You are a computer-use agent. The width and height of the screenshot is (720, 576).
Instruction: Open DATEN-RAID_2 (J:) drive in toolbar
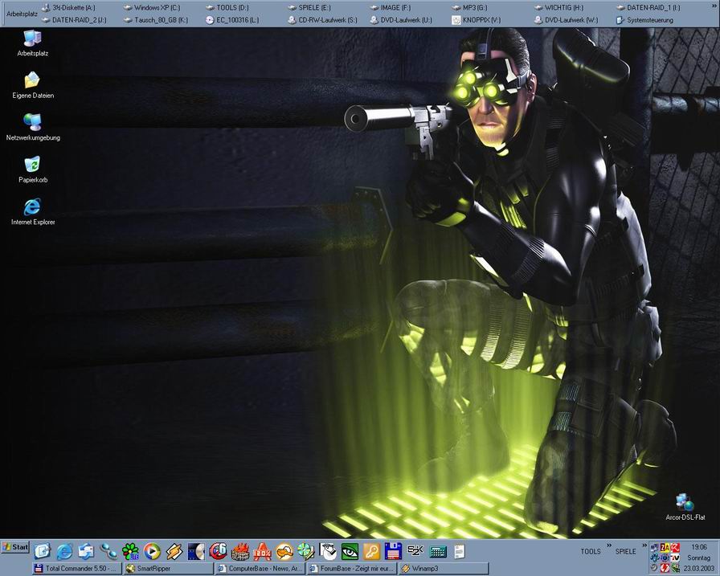click(74, 20)
